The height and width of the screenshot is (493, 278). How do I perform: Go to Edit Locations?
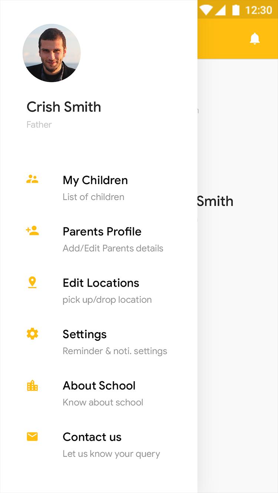(101, 283)
